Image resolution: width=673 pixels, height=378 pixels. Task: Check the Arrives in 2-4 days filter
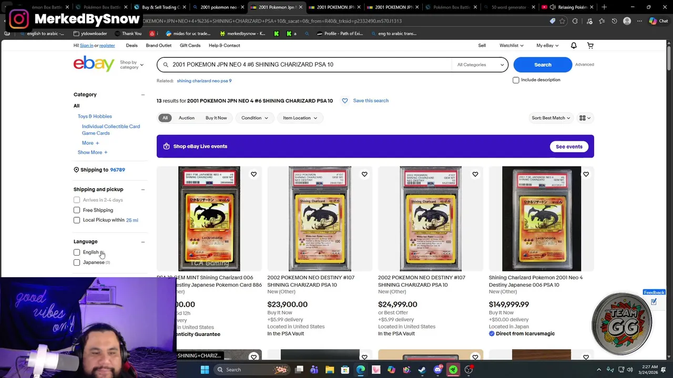(x=77, y=200)
